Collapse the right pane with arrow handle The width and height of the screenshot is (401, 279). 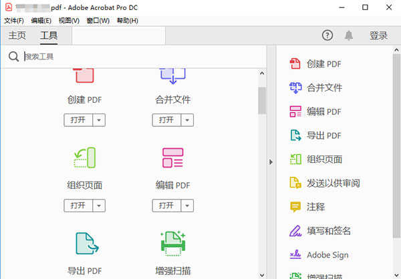click(271, 162)
